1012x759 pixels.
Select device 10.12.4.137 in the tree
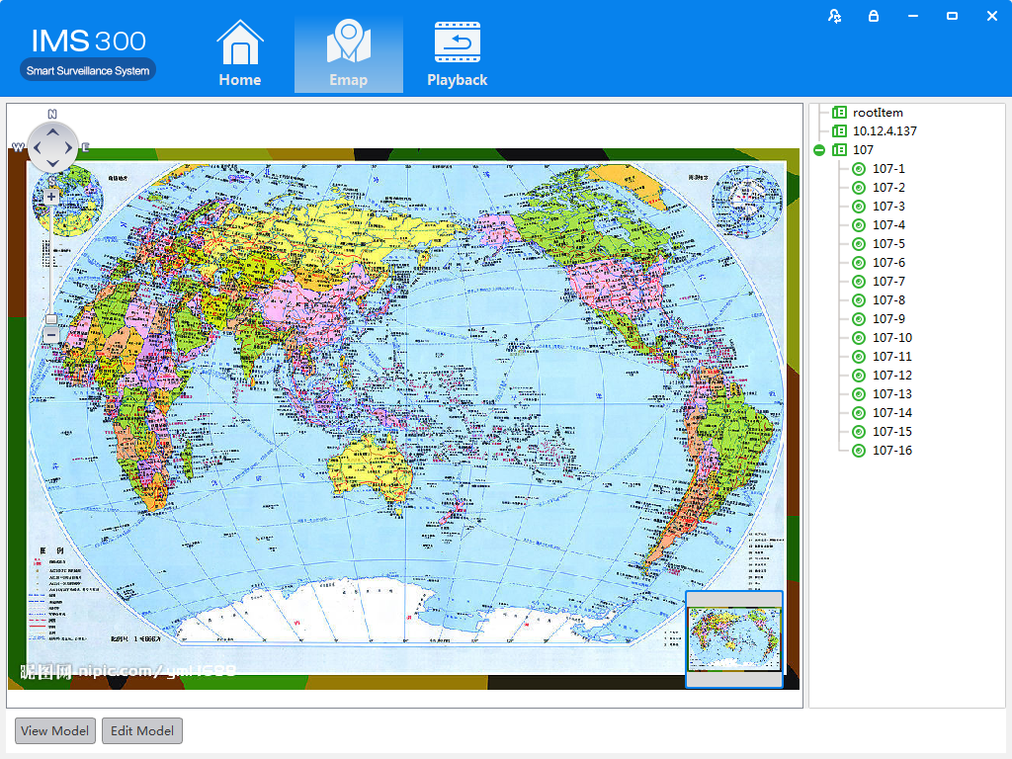click(x=885, y=131)
